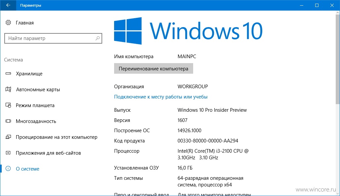Screen dimensions: 340x196
Task: Click edition text Windows 10 Pro Insider Preview
Action: click(212, 110)
